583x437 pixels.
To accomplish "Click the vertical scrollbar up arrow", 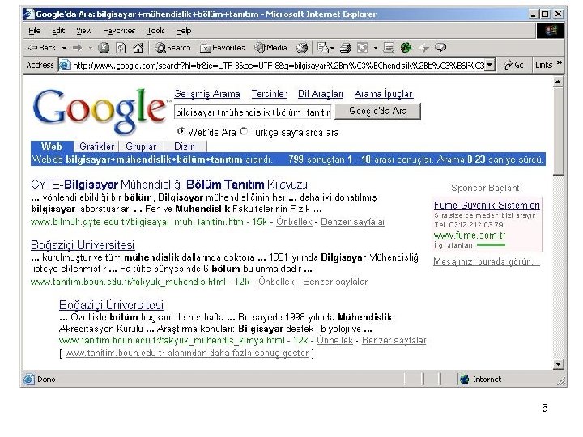I will coord(558,82).
